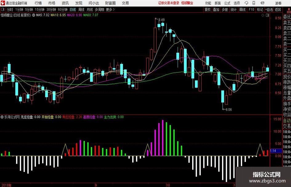
Task: Click the MA5: 7.02 label
Action: pyautogui.click(x=43, y=15)
